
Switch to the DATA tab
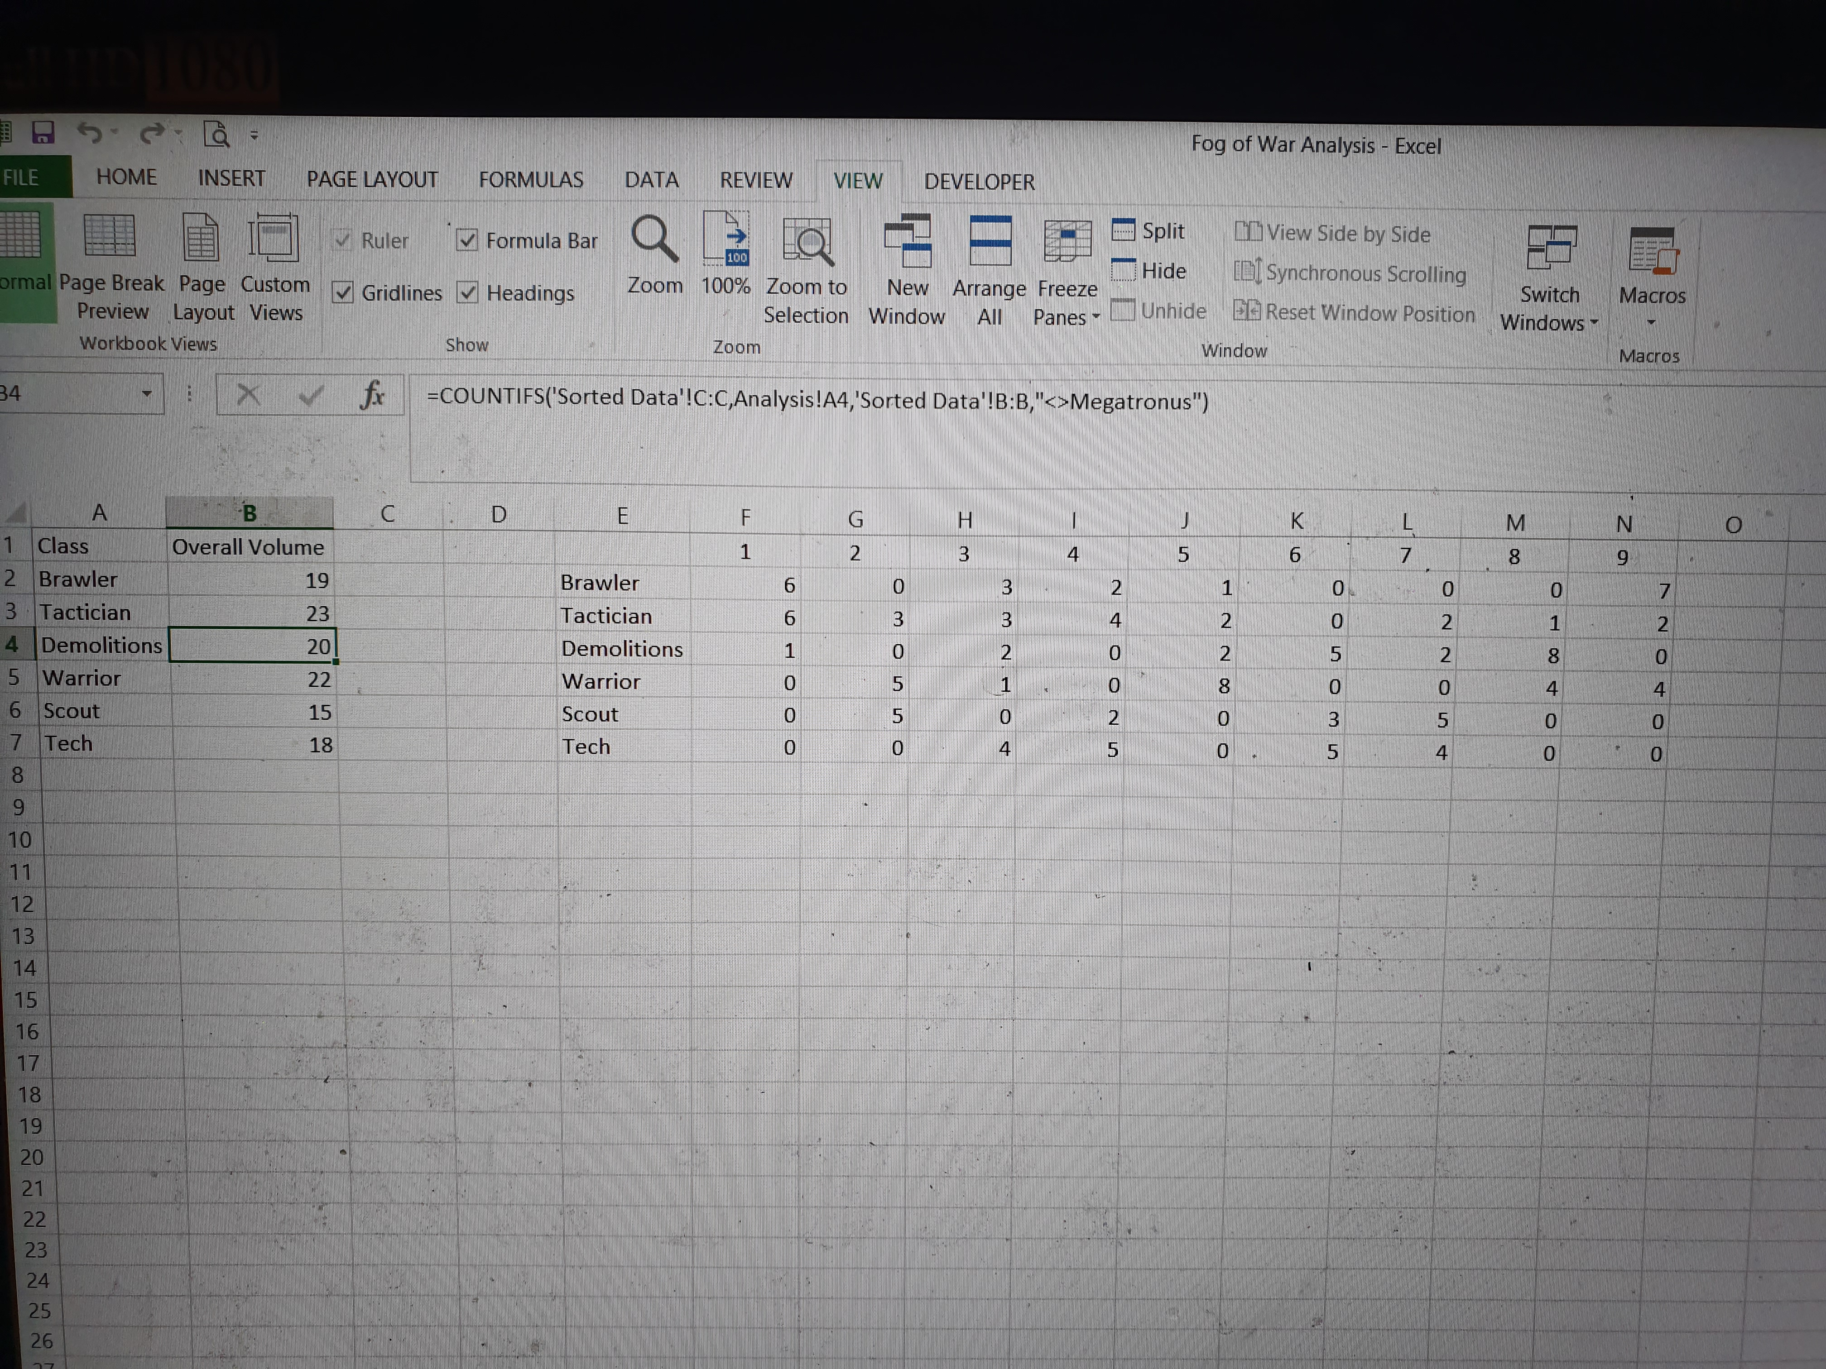(x=651, y=180)
